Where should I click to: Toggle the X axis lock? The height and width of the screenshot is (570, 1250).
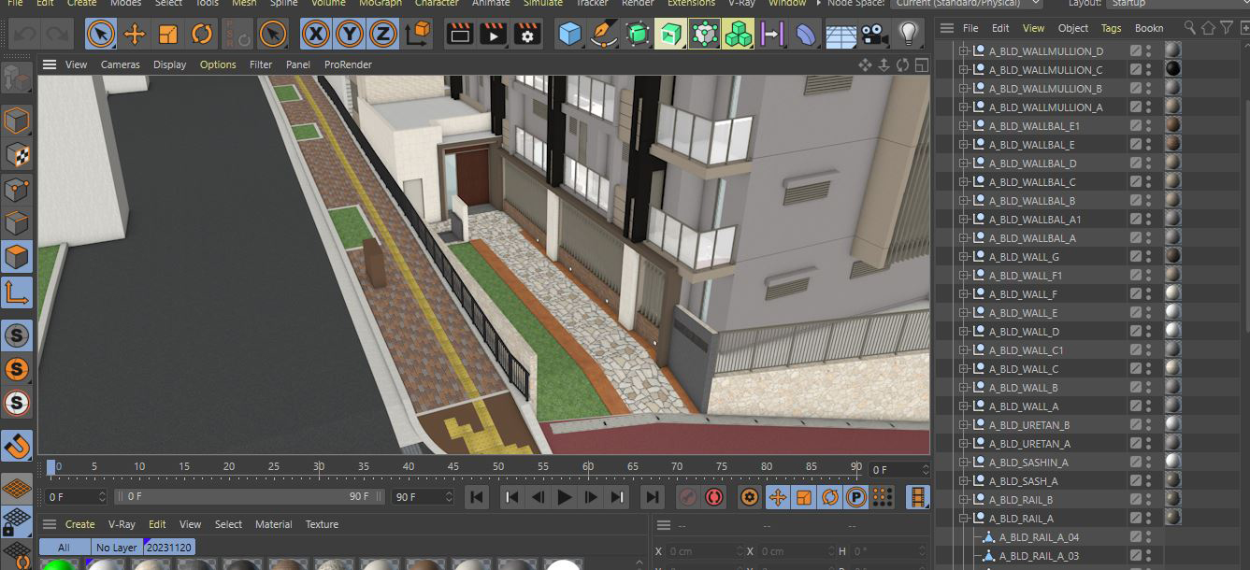[x=317, y=35]
